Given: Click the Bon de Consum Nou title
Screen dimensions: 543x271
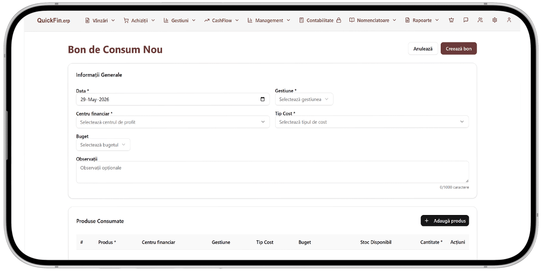Looking at the screenshot, I should click(x=115, y=50).
